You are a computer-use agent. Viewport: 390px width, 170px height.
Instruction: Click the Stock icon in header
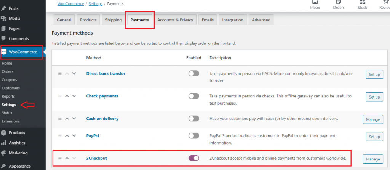362,5
